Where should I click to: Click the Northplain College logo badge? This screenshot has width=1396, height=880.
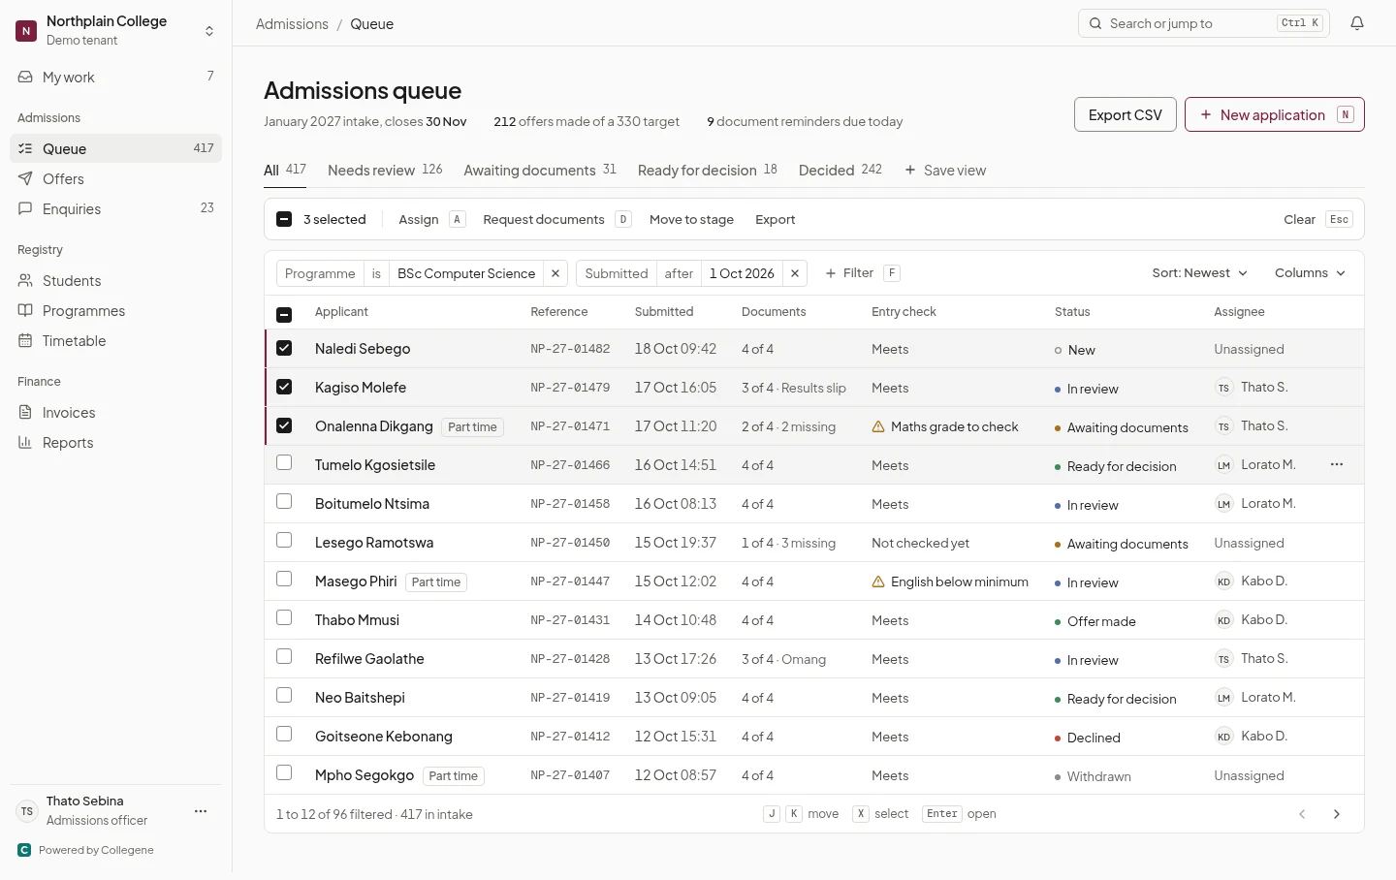click(x=26, y=31)
